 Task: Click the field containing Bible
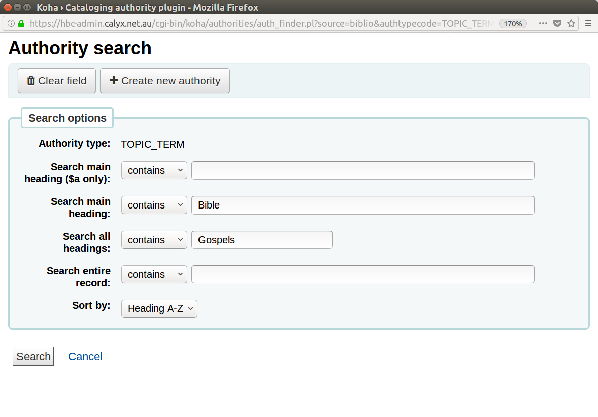[362, 205]
